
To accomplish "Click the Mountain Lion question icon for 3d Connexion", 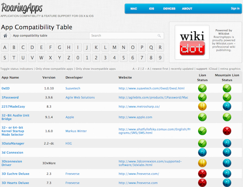I will point(227,152).
